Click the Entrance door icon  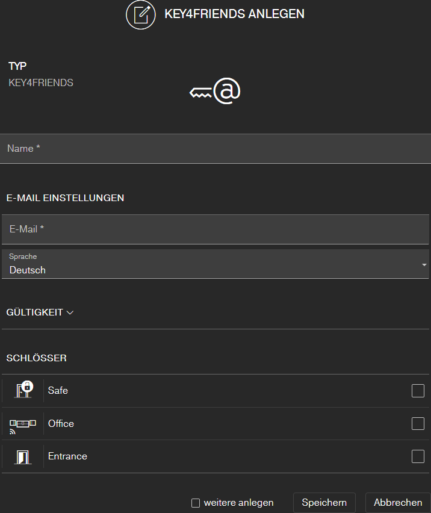(x=23, y=456)
